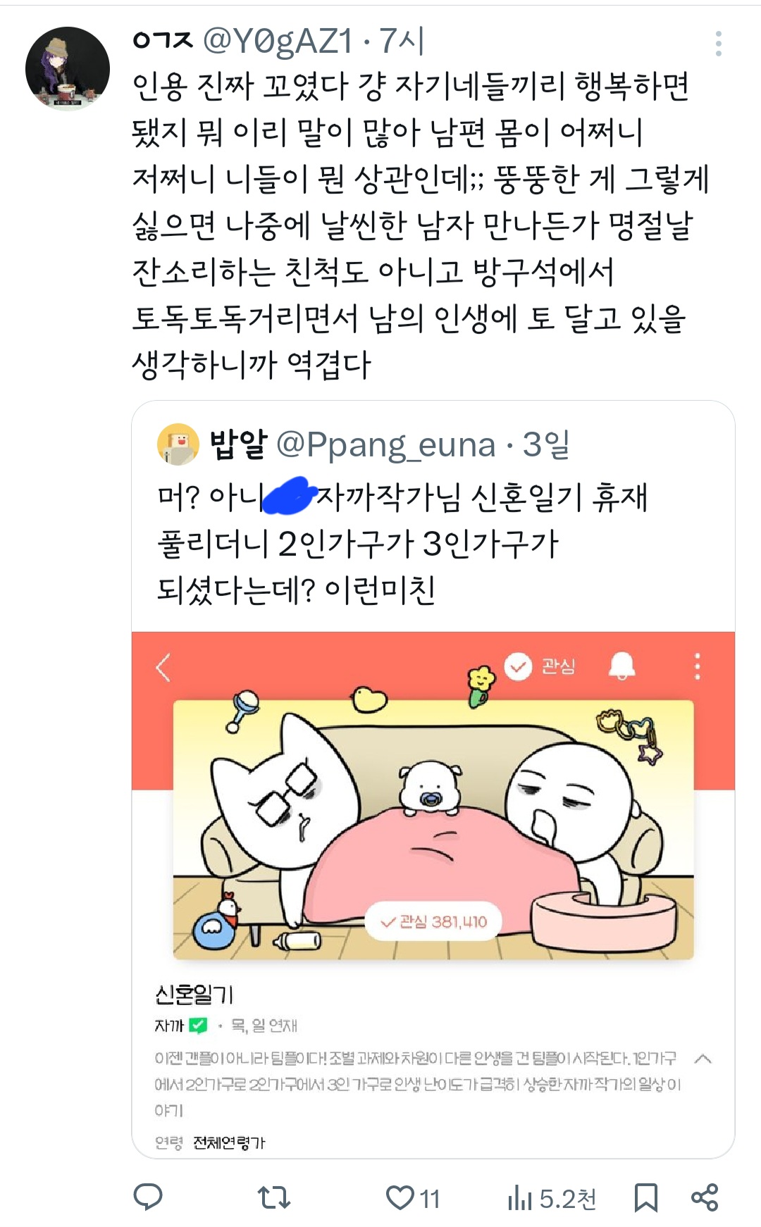
Task: Tap the green verified badge next to 자까
Action: pos(199,1026)
